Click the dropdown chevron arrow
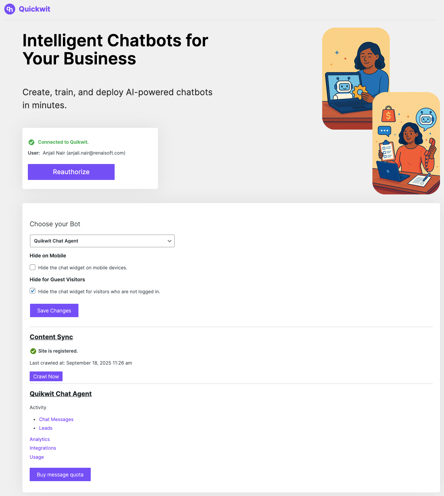The width and height of the screenshot is (444, 496). click(x=169, y=241)
